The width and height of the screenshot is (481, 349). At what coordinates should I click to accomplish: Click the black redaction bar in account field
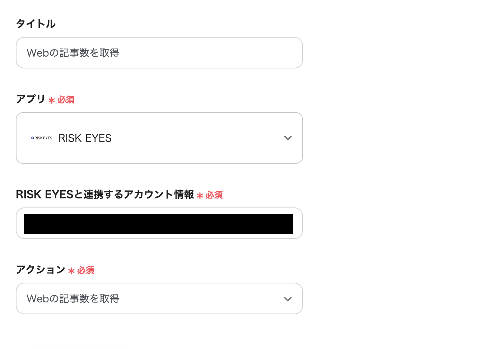click(x=158, y=224)
